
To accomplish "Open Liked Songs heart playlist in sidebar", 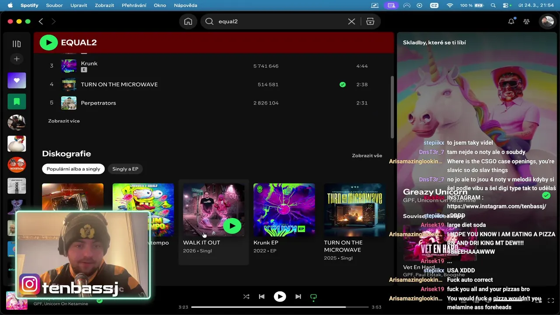I will [17, 80].
